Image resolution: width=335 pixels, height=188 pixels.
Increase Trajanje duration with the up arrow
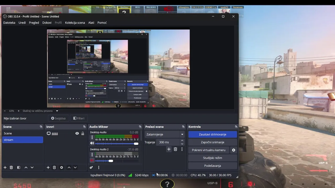pyautogui.click(x=182, y=141)
